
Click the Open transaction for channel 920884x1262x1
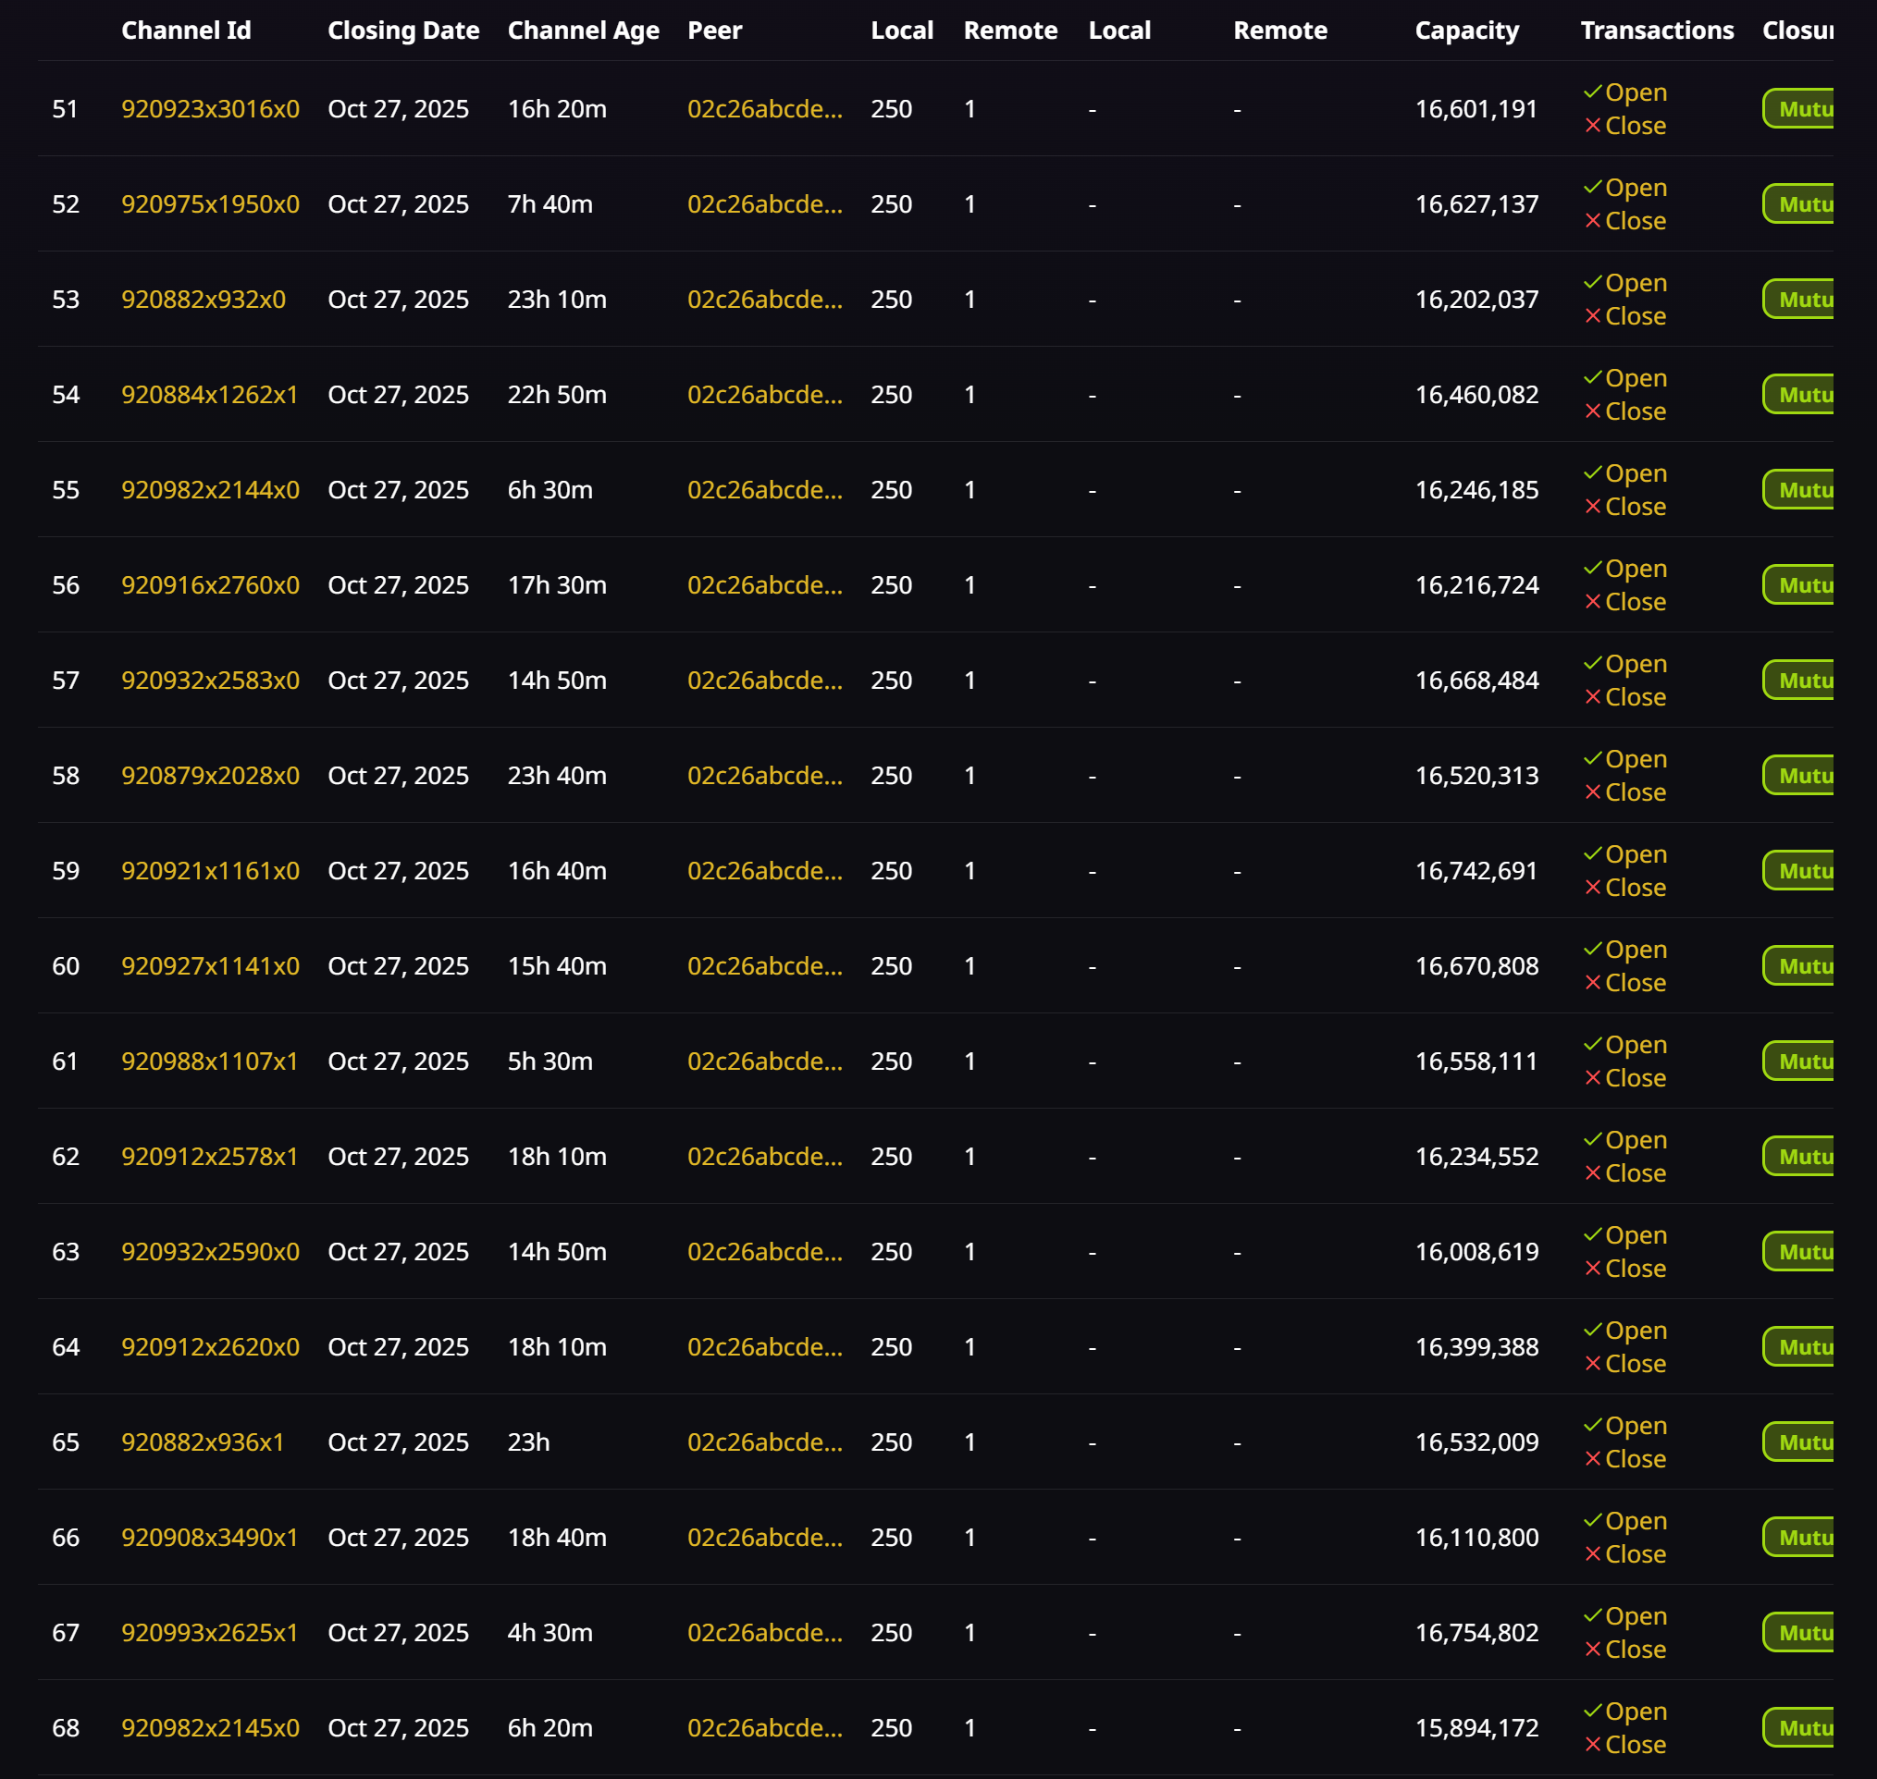(1634, 378)
